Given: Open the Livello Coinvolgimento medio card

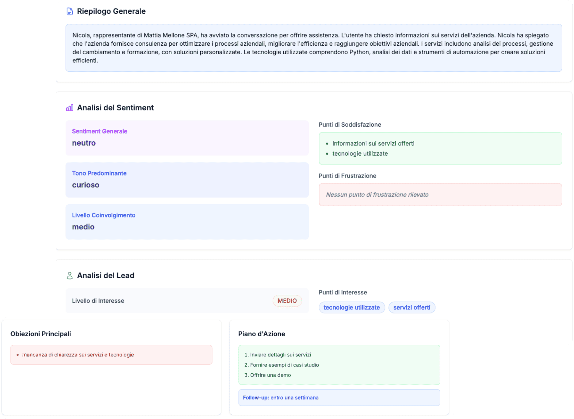Looking at the screenshot, I should pos(187,222).
